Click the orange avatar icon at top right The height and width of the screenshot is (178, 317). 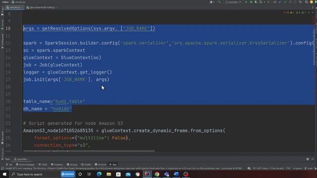312,2
